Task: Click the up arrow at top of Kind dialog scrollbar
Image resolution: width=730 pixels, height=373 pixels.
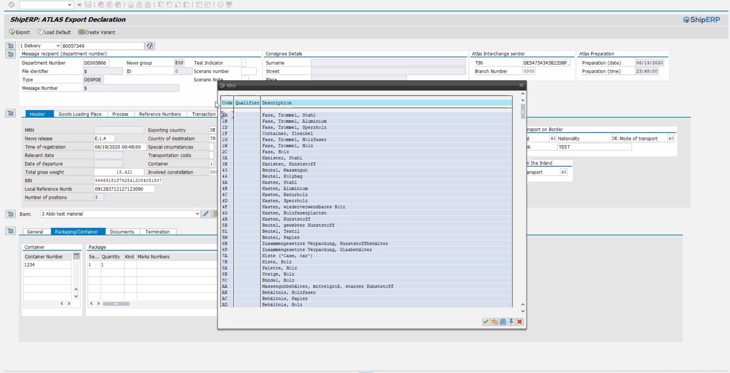Action: tap(523, 93)
